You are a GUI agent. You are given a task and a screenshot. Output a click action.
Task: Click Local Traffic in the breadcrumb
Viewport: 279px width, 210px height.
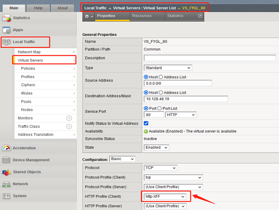(x=96, y=8)
